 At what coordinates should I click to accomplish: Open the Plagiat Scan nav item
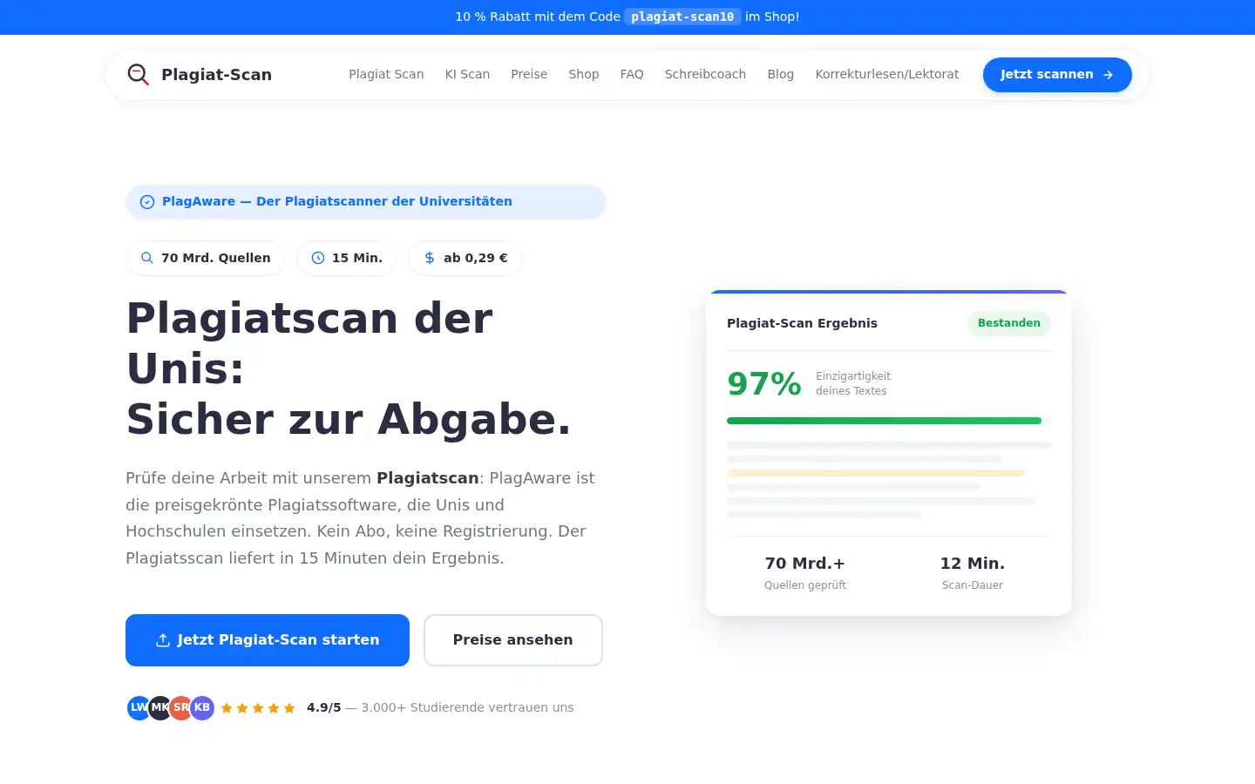[386, 74]
